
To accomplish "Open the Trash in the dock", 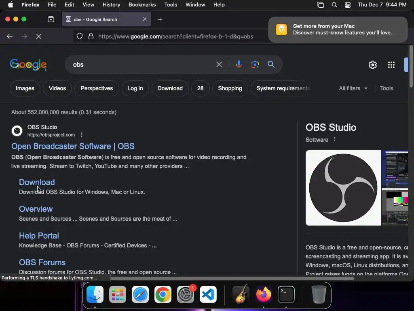I will click(319, 294).
